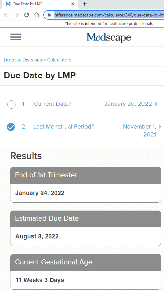The height and width of the screenshot is (291, 164).
Task: Go to browser home page icon
Action: pos(37,15)
